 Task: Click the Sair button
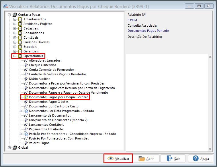click(x=173, y=158)
